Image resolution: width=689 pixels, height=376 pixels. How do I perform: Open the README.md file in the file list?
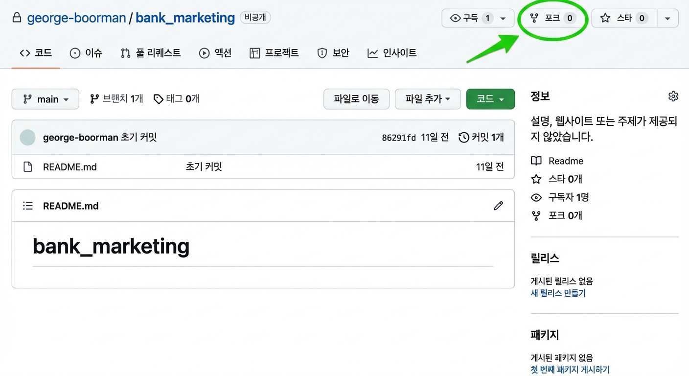[x=69, y=167]
